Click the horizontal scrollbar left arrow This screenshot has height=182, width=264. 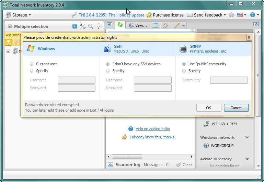pos(108,157)
